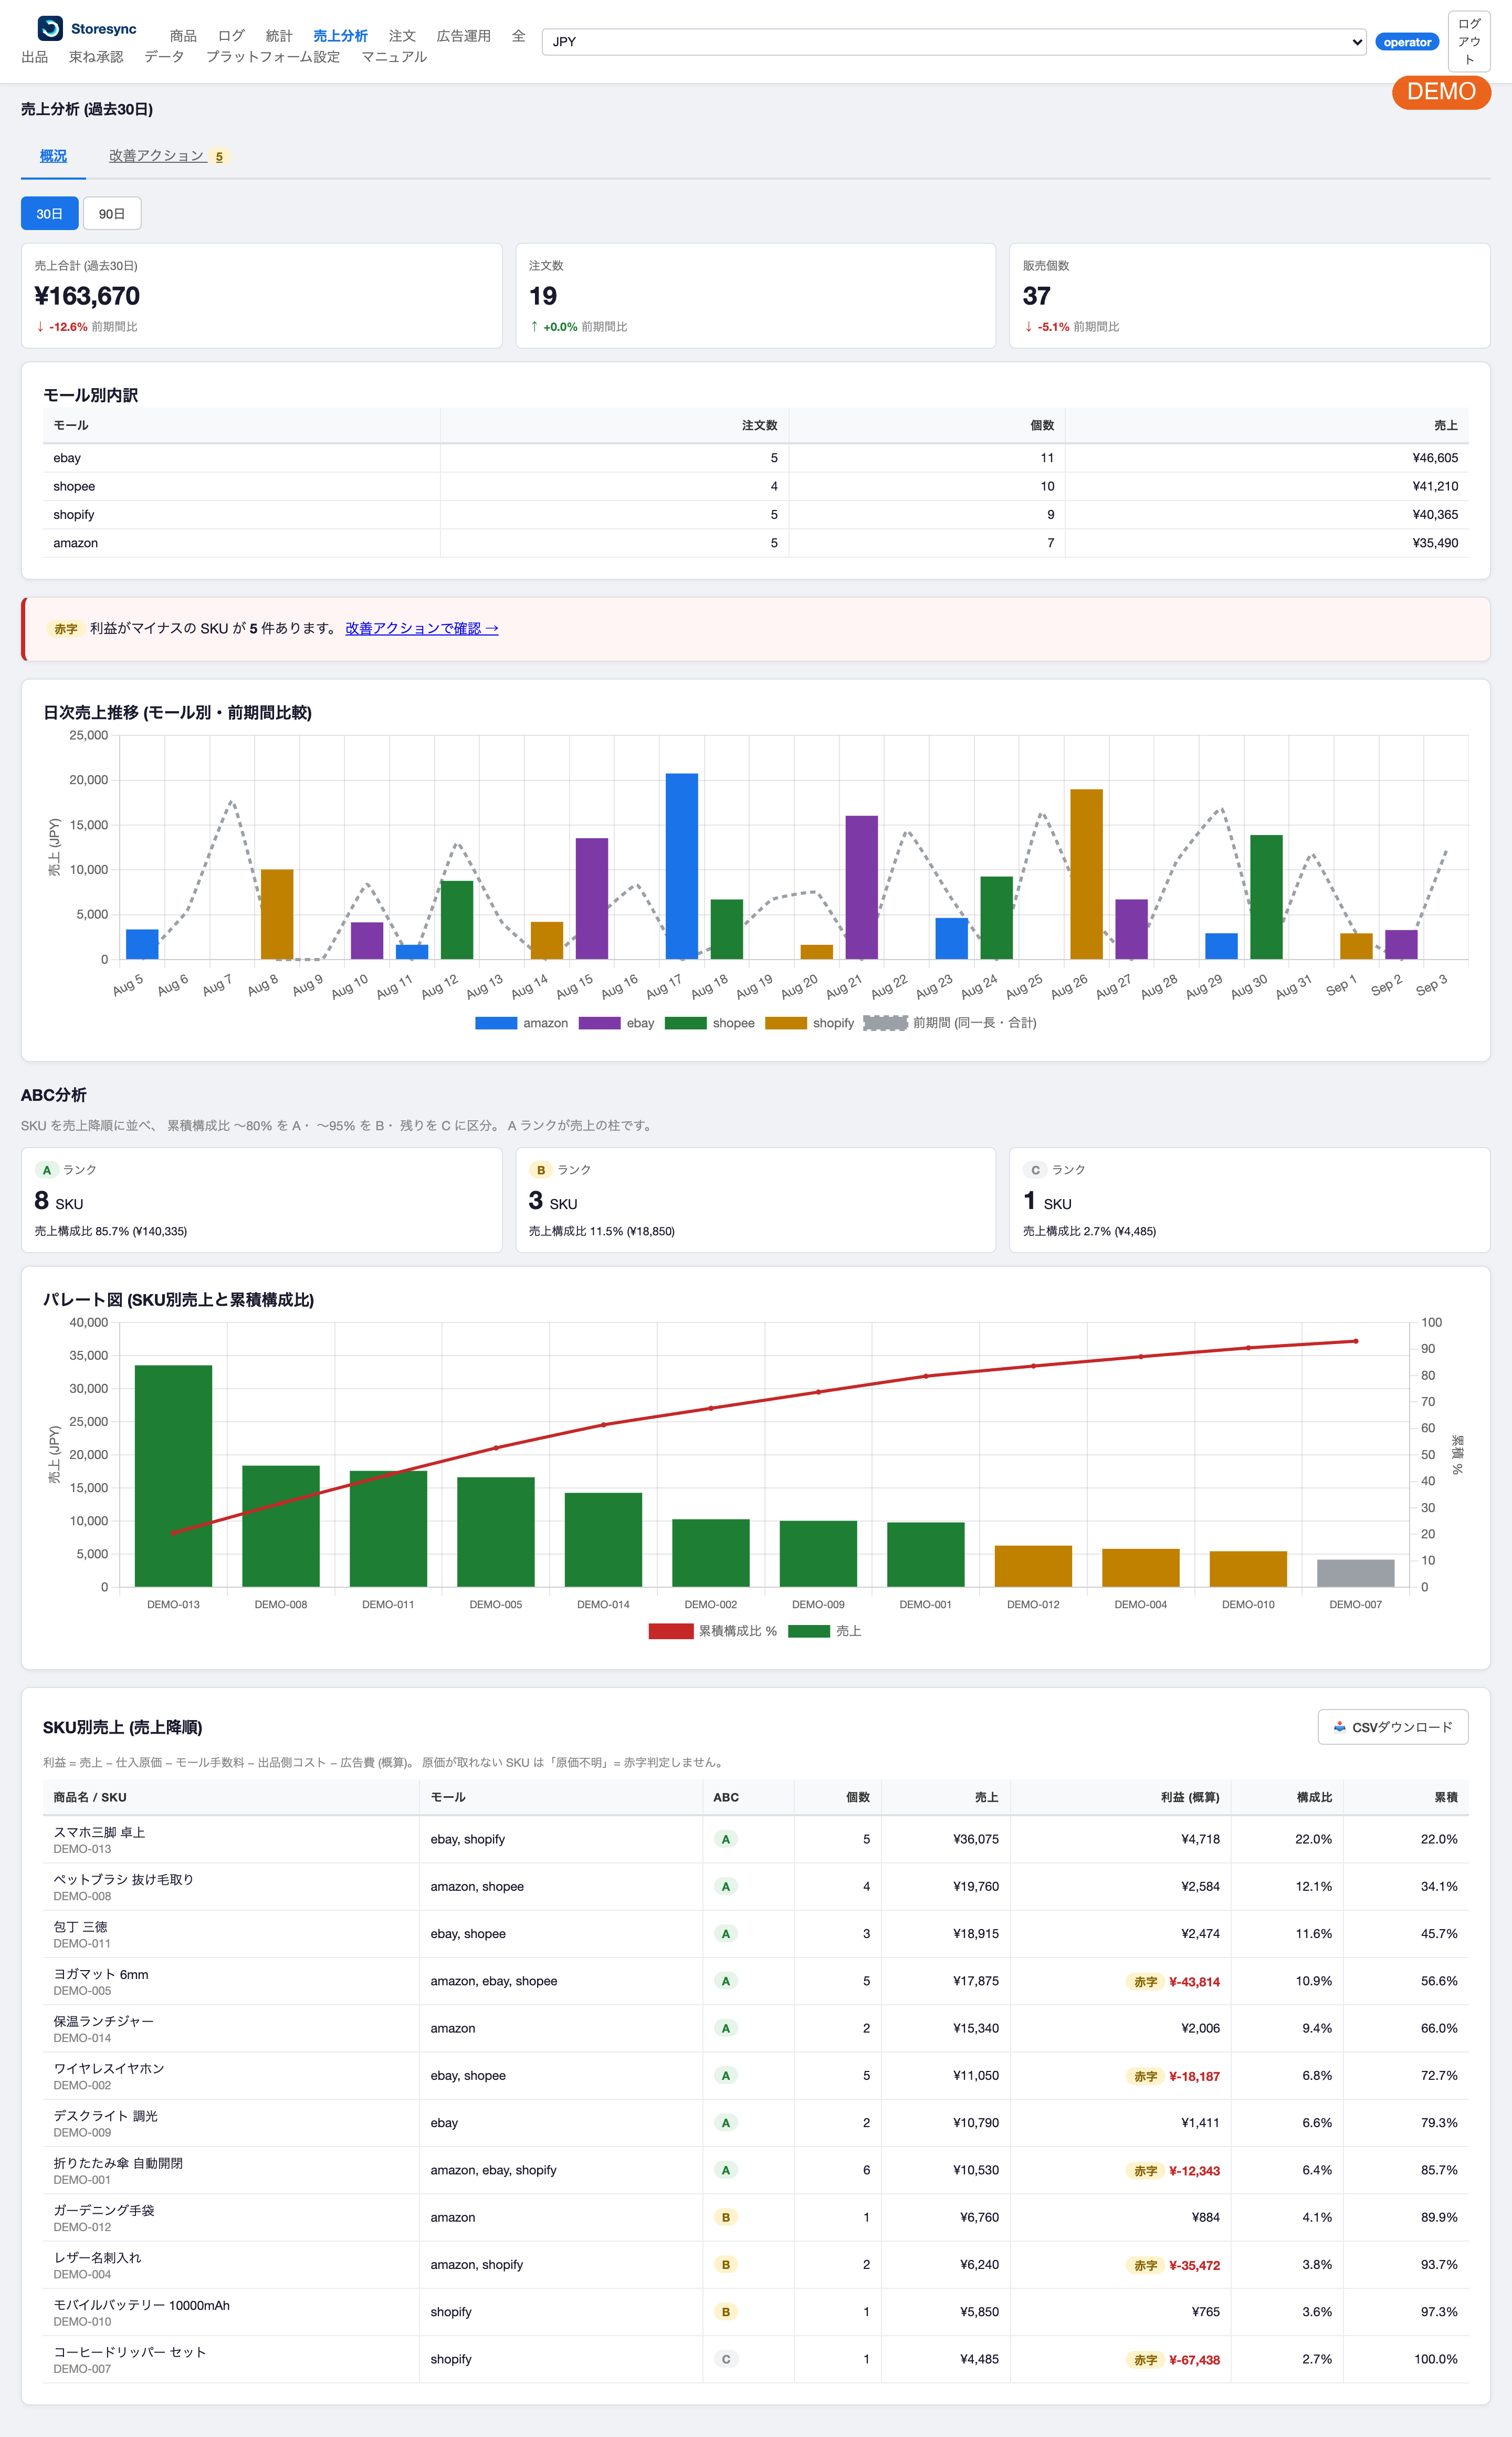Follow the 改善アクションで確認 link

(x=422, y=628)
